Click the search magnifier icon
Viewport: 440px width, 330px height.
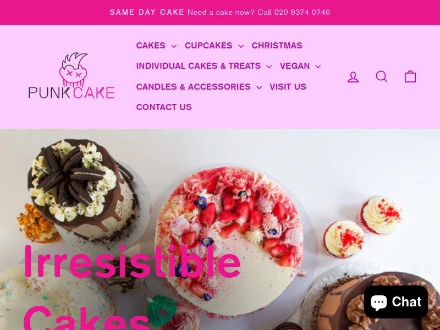point(382,76)
